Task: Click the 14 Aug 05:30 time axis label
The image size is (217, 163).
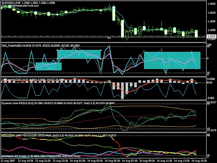Action: [112, 161]
